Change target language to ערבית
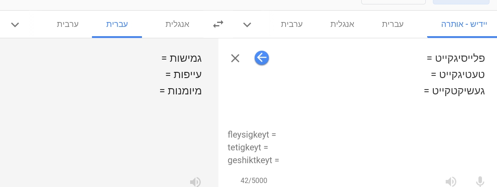The height and width of the screenshot is (187, 497). click(68, 24)
